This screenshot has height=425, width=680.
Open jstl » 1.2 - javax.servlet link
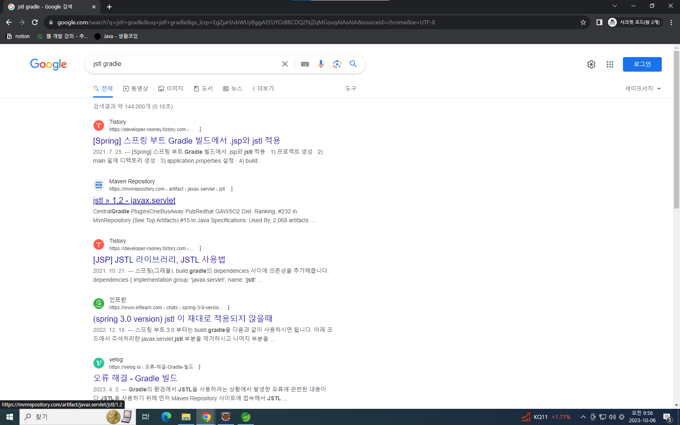(134, 200)
